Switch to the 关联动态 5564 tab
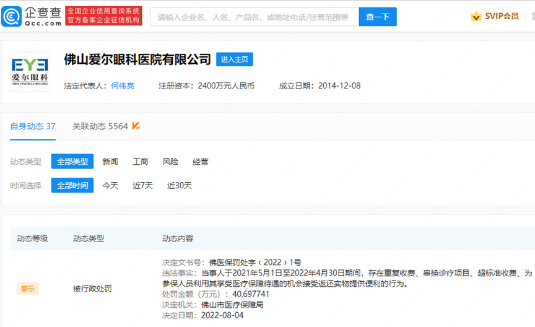Viewport: 535px width, 327px height. (x=100, y=126)
